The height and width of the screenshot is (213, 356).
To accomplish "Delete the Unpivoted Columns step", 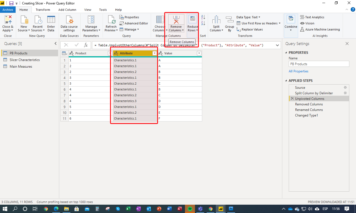I will click(292, 98).
